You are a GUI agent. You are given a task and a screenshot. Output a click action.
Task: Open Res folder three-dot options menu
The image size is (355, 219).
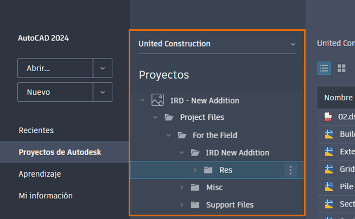point(290,170)
